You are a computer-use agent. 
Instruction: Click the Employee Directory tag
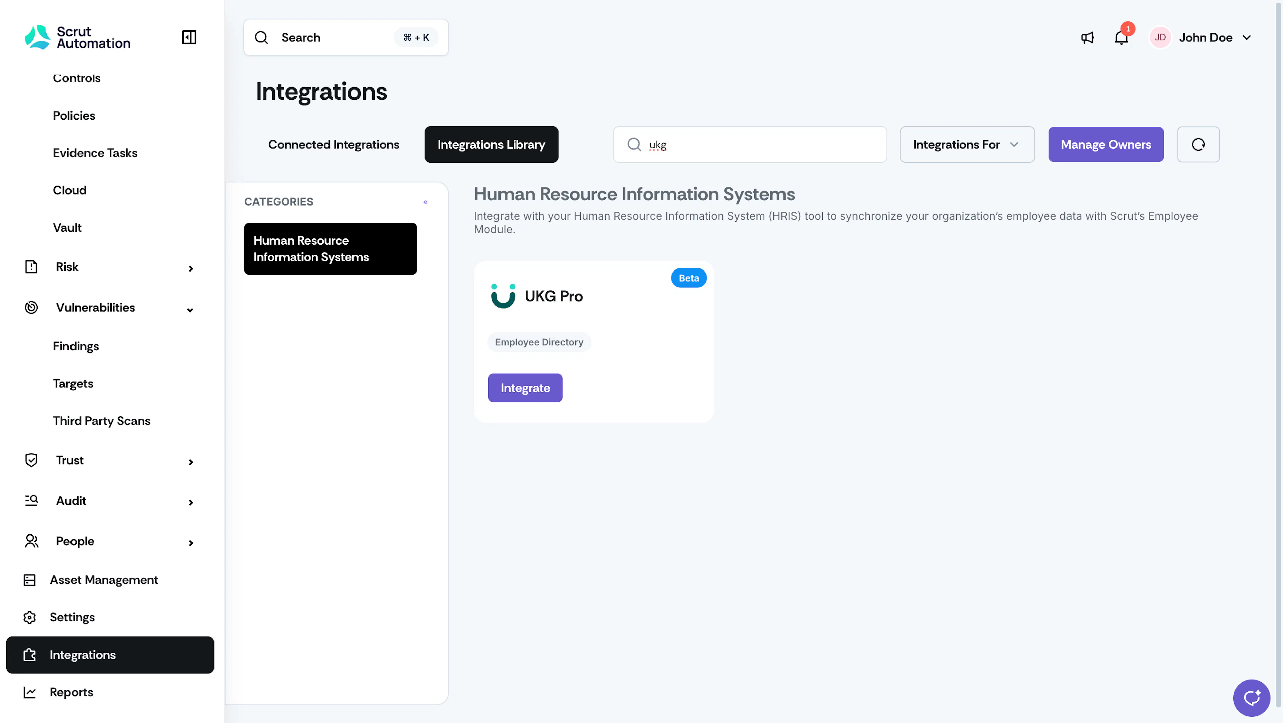pyautogui.click(x=539, y=342)
